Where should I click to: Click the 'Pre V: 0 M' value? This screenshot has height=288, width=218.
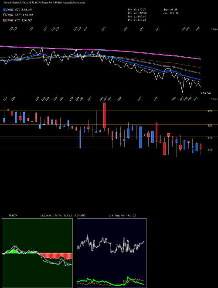click(x=171, y=13)
